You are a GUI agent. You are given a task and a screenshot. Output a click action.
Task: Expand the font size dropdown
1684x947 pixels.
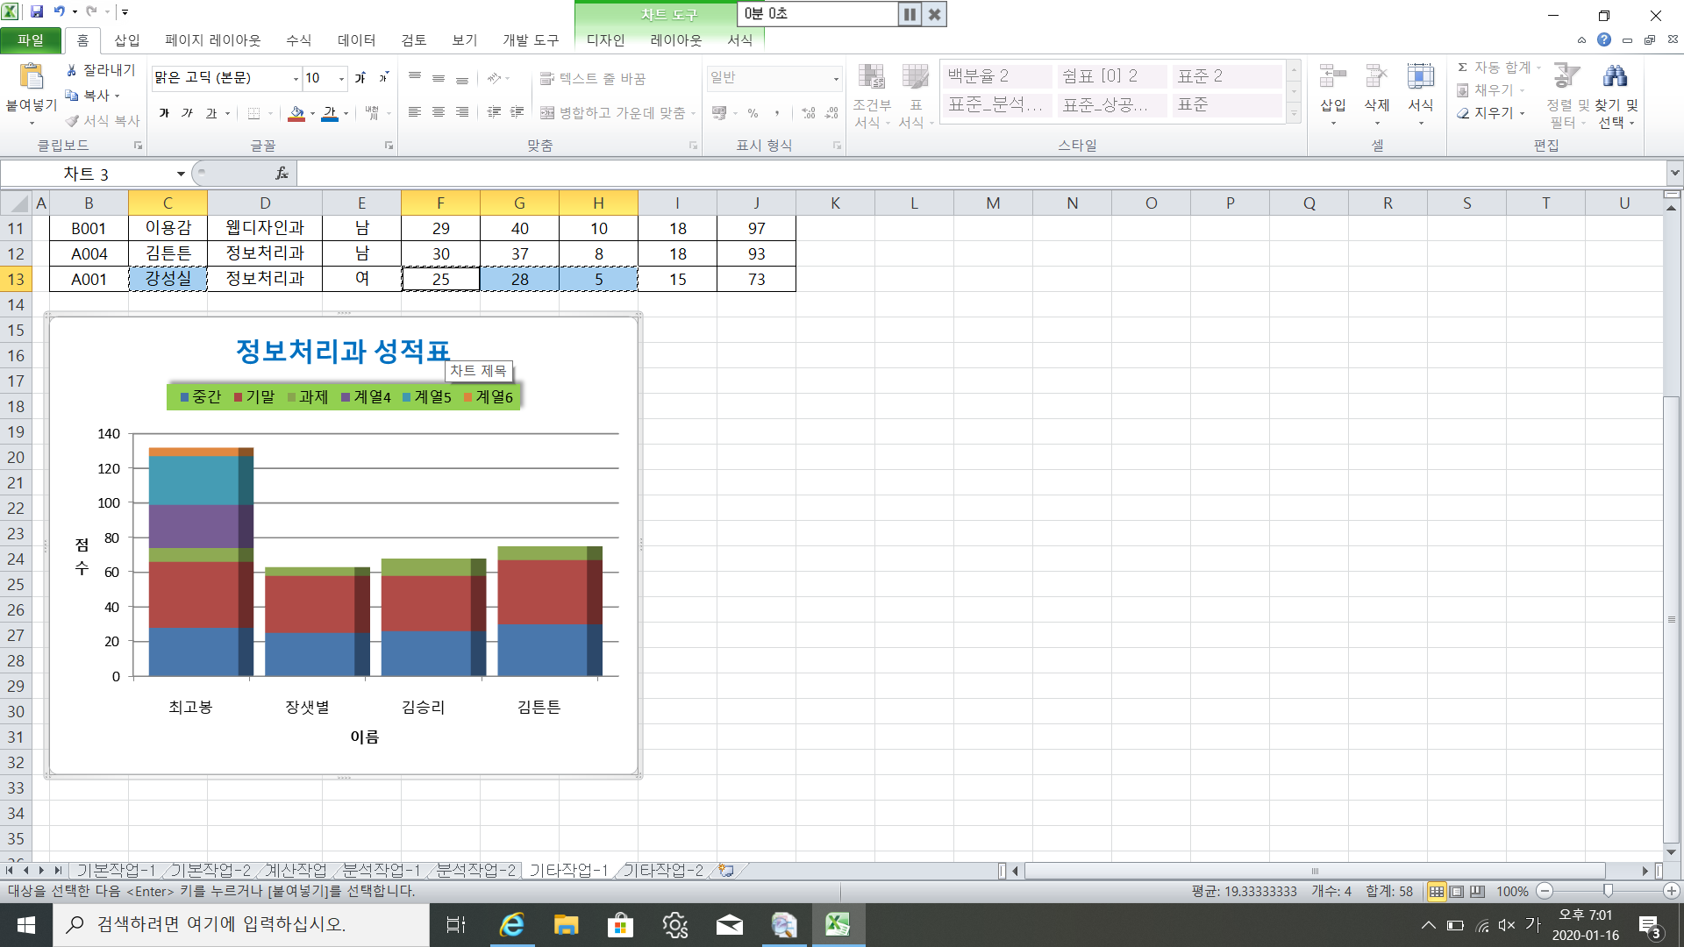pyautogui.click(x=341, y=78)
